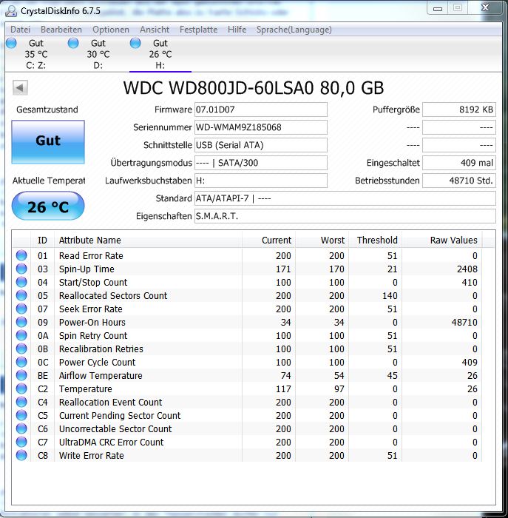Click the status orb for Read Error Rate
Screen dimensions: 508x518
click(21, 255)
